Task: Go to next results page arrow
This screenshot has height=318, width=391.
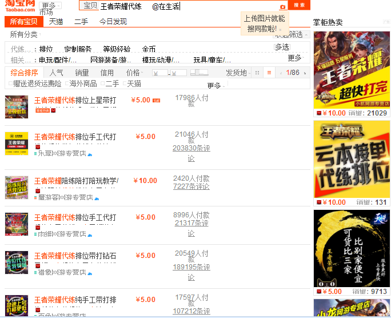Action: tap(305, 73)
